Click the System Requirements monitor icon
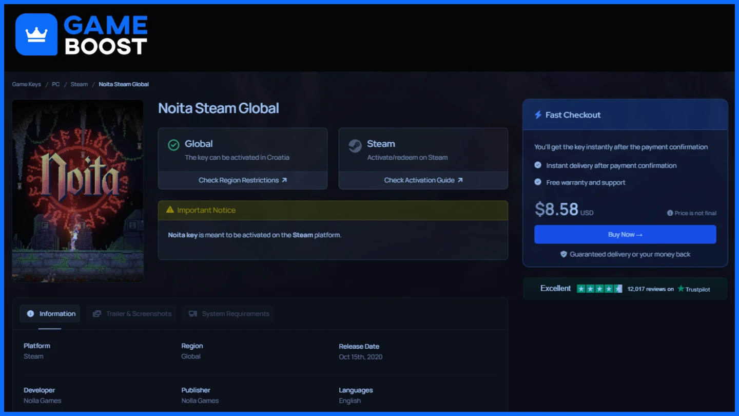Image resolution: width=739 pixels, height=416 pixels. [x=192, y=314]
